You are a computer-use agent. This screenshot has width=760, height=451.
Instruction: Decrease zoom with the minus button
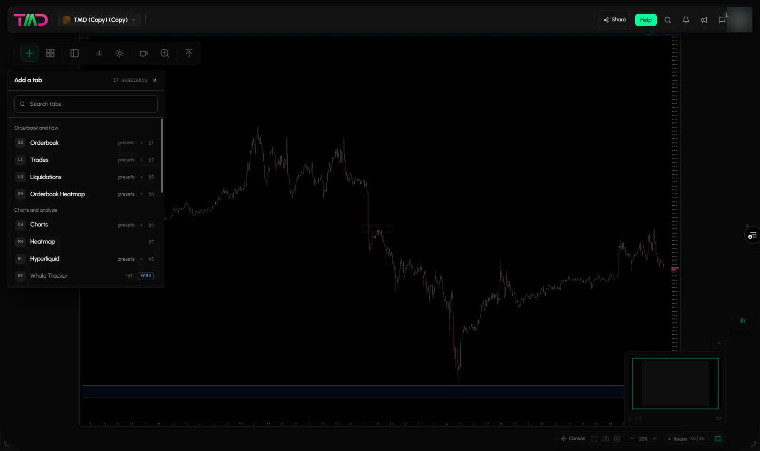coord(632,439)
